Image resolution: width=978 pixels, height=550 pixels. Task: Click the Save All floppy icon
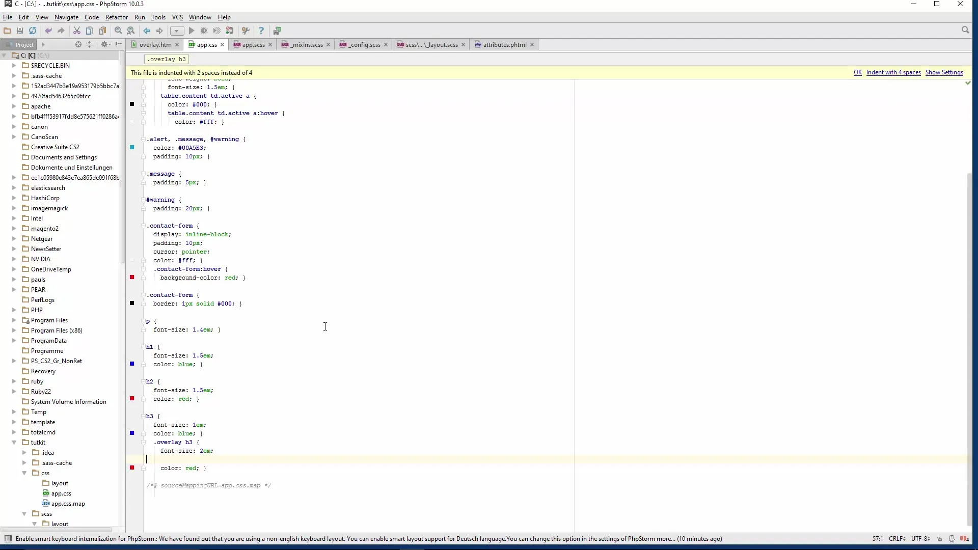(x=20, y=31)
